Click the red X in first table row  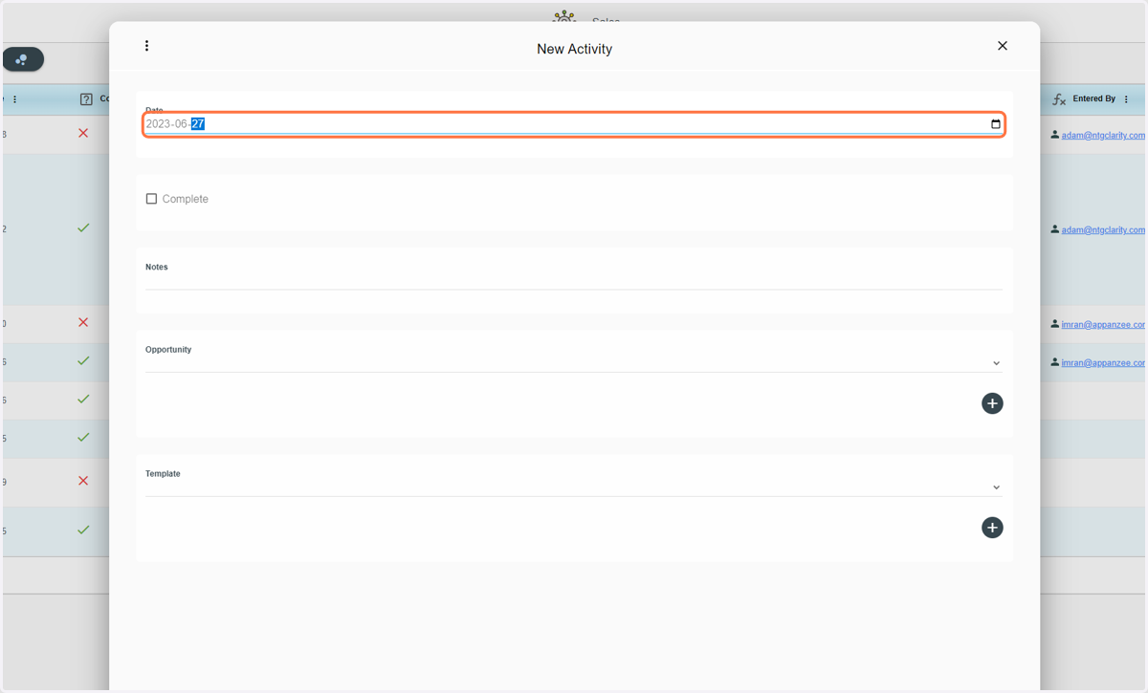click(x=83, y=133)
